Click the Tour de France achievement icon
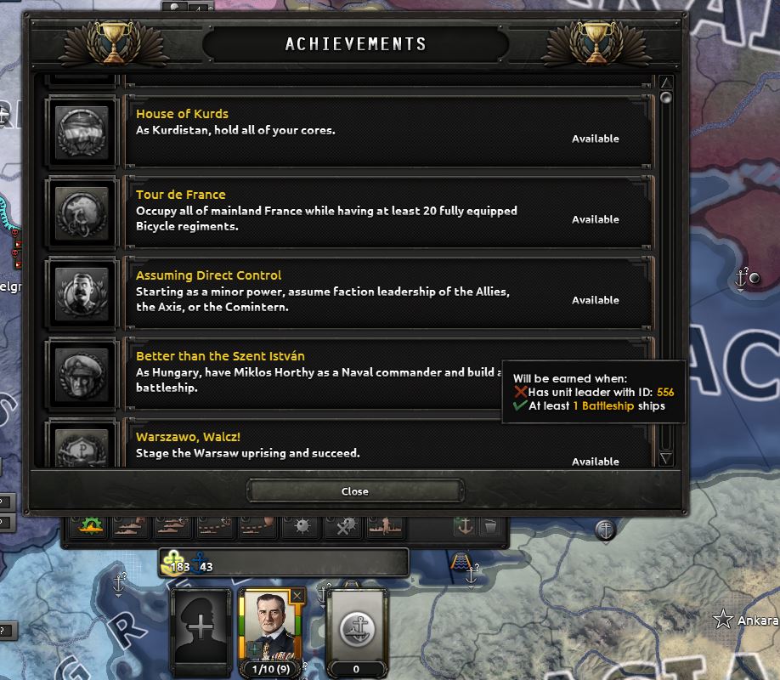The height and width of the screenshot is (680, 780). (x=82, y=212)
